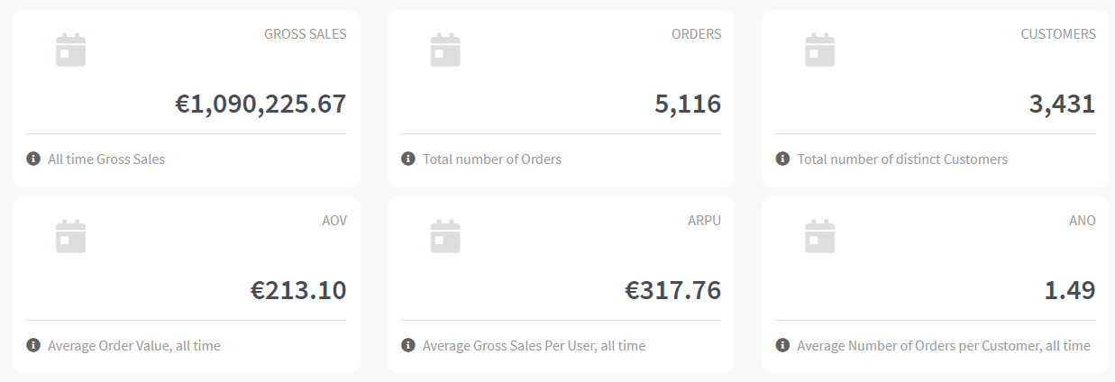Viewport: 1115px width, 382px height.
Task: Click the ARPU card title
Action: [x=705, y=221]
